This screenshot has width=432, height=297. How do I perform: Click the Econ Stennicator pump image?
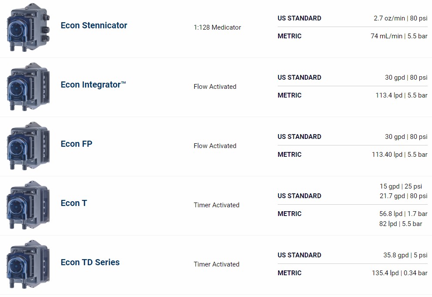click(28, 27)
